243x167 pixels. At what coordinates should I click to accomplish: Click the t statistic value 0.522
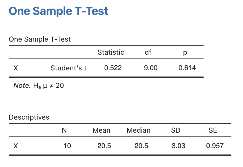pyautogui.click(x=113, y=68)
